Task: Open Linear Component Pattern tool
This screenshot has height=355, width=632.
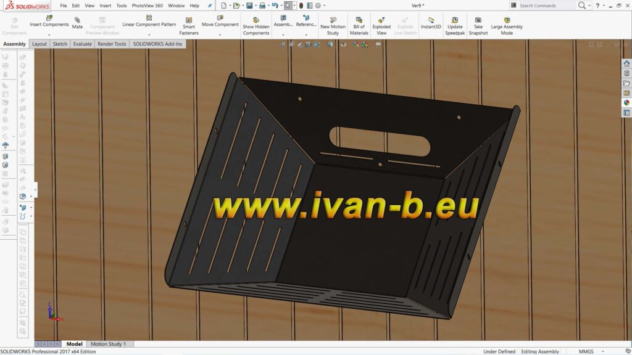Action: click(x=149, y=18)
